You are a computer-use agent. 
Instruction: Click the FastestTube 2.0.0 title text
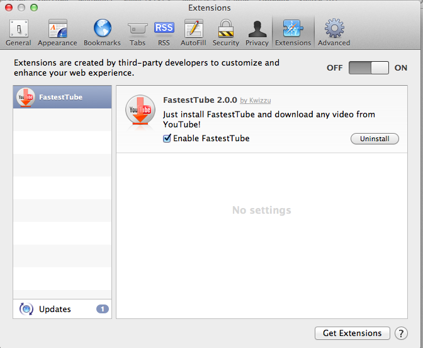click(x=200, y=100)
